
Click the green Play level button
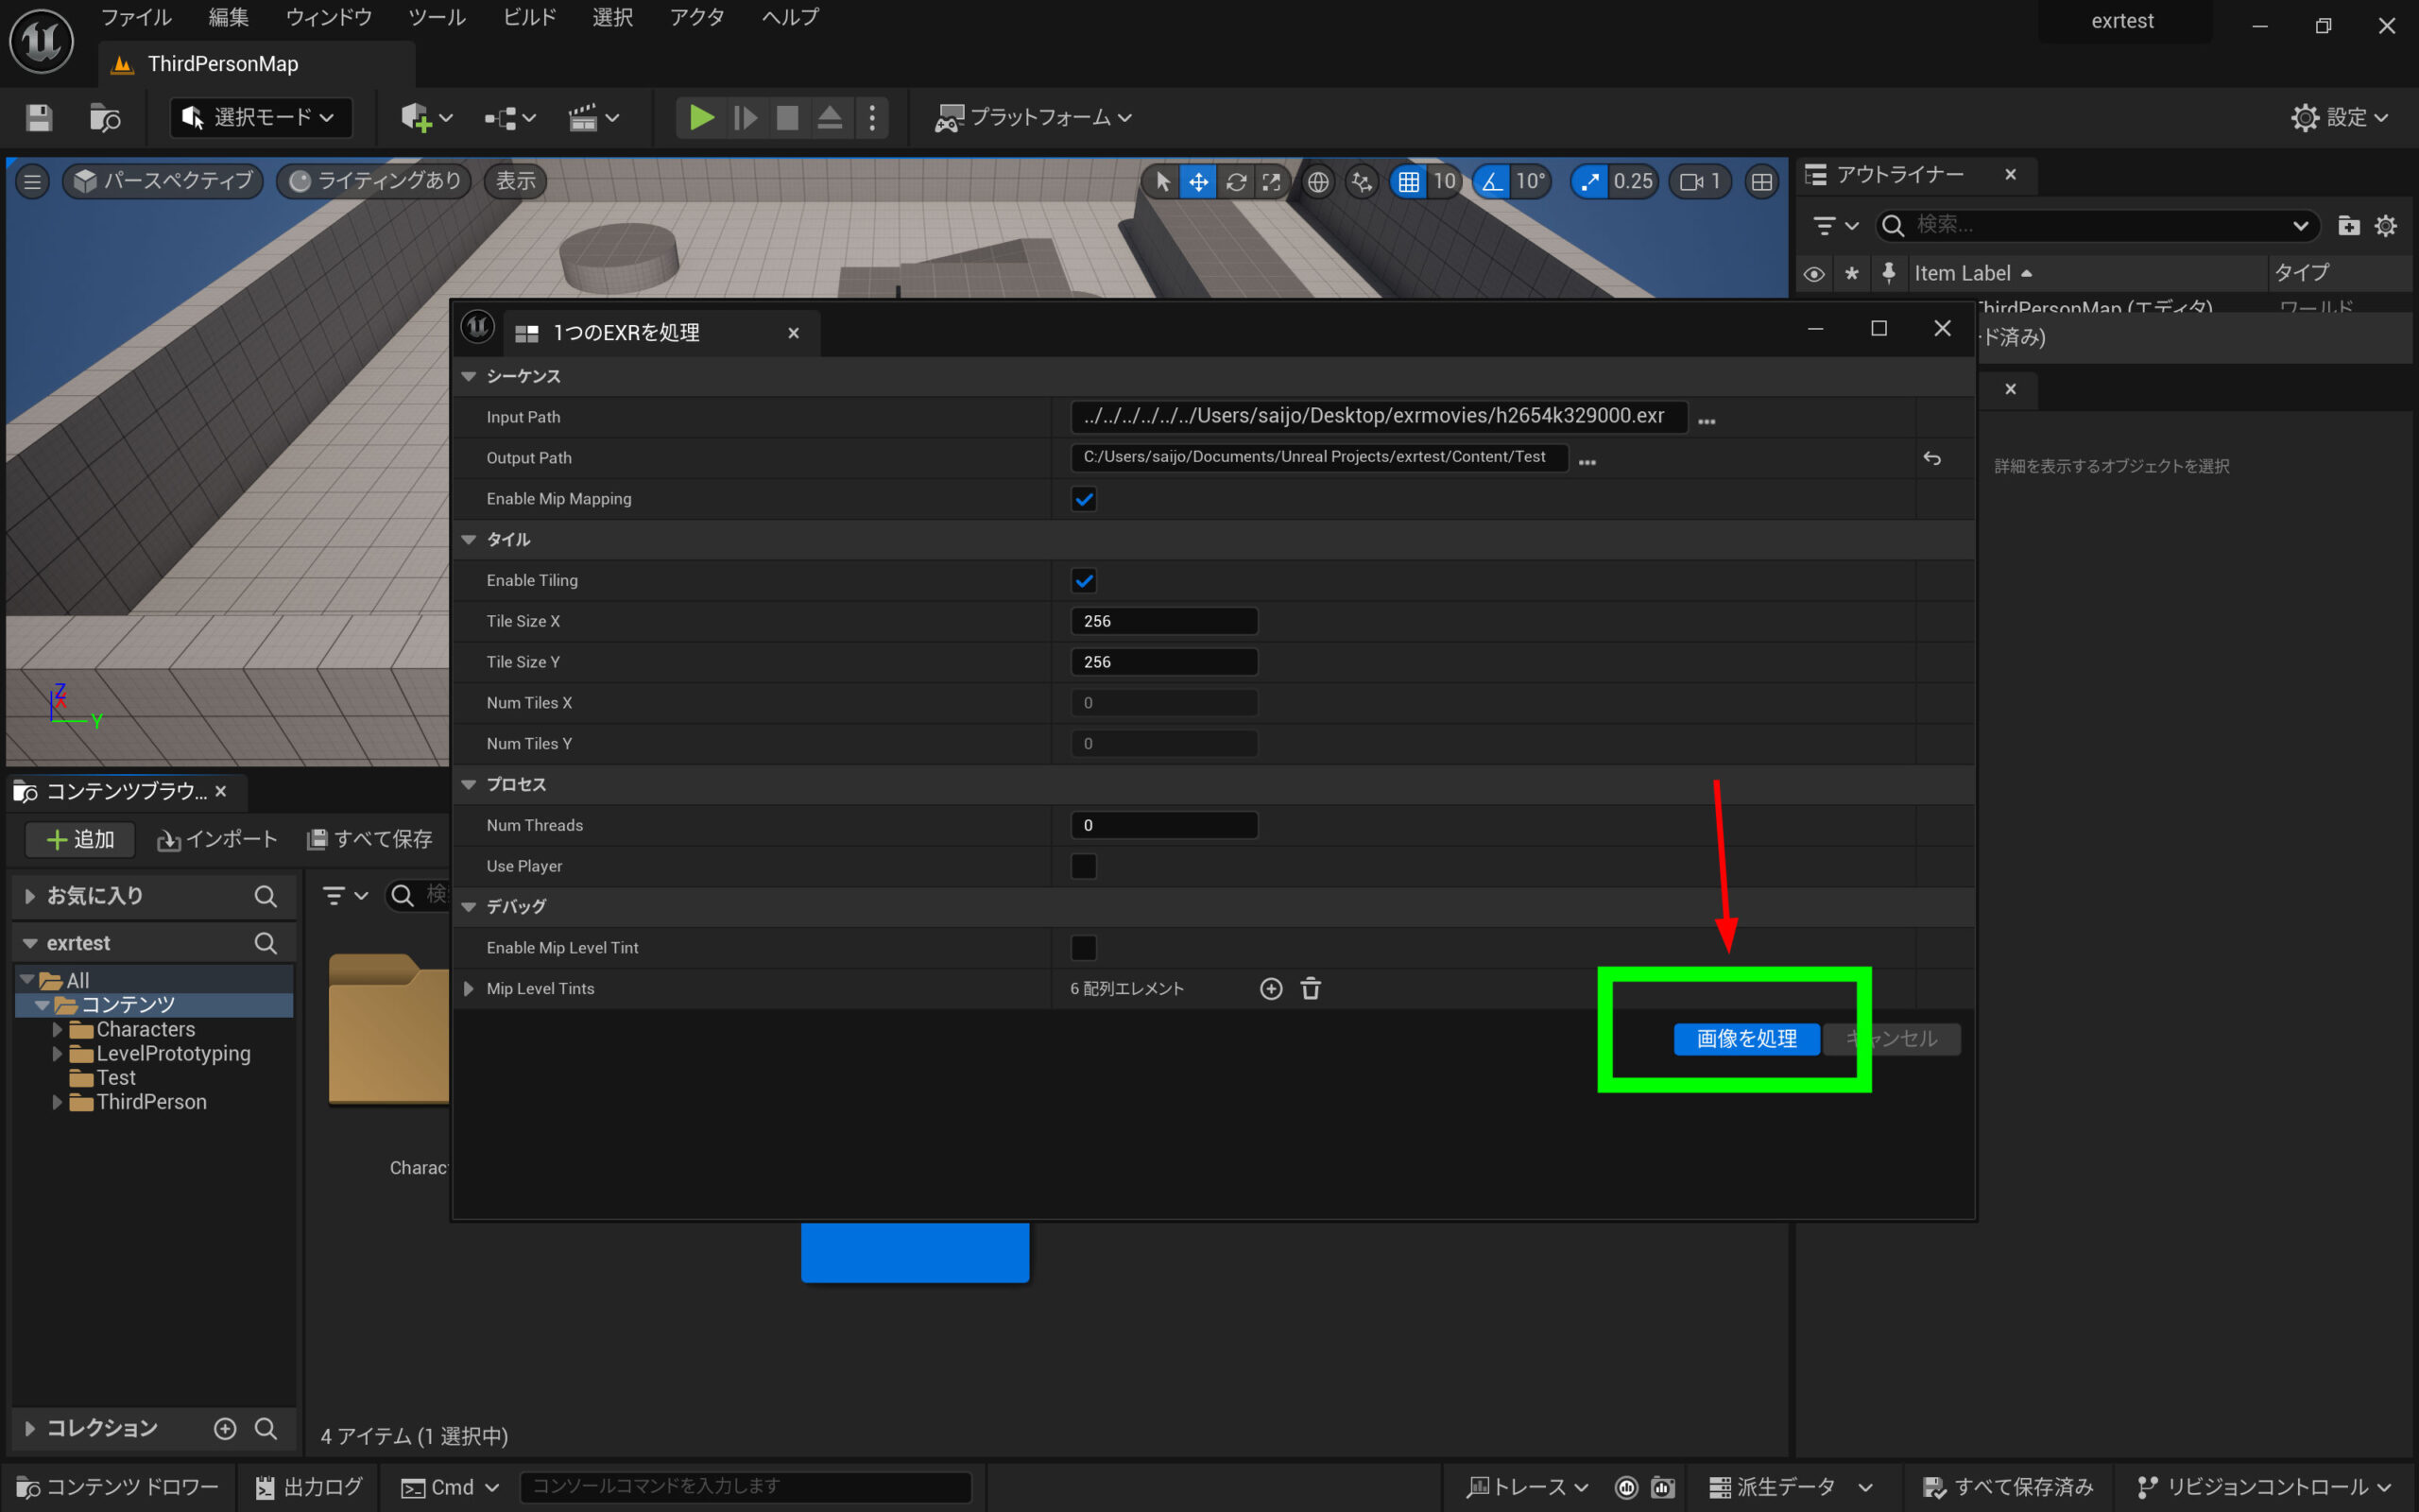point(701,118)
